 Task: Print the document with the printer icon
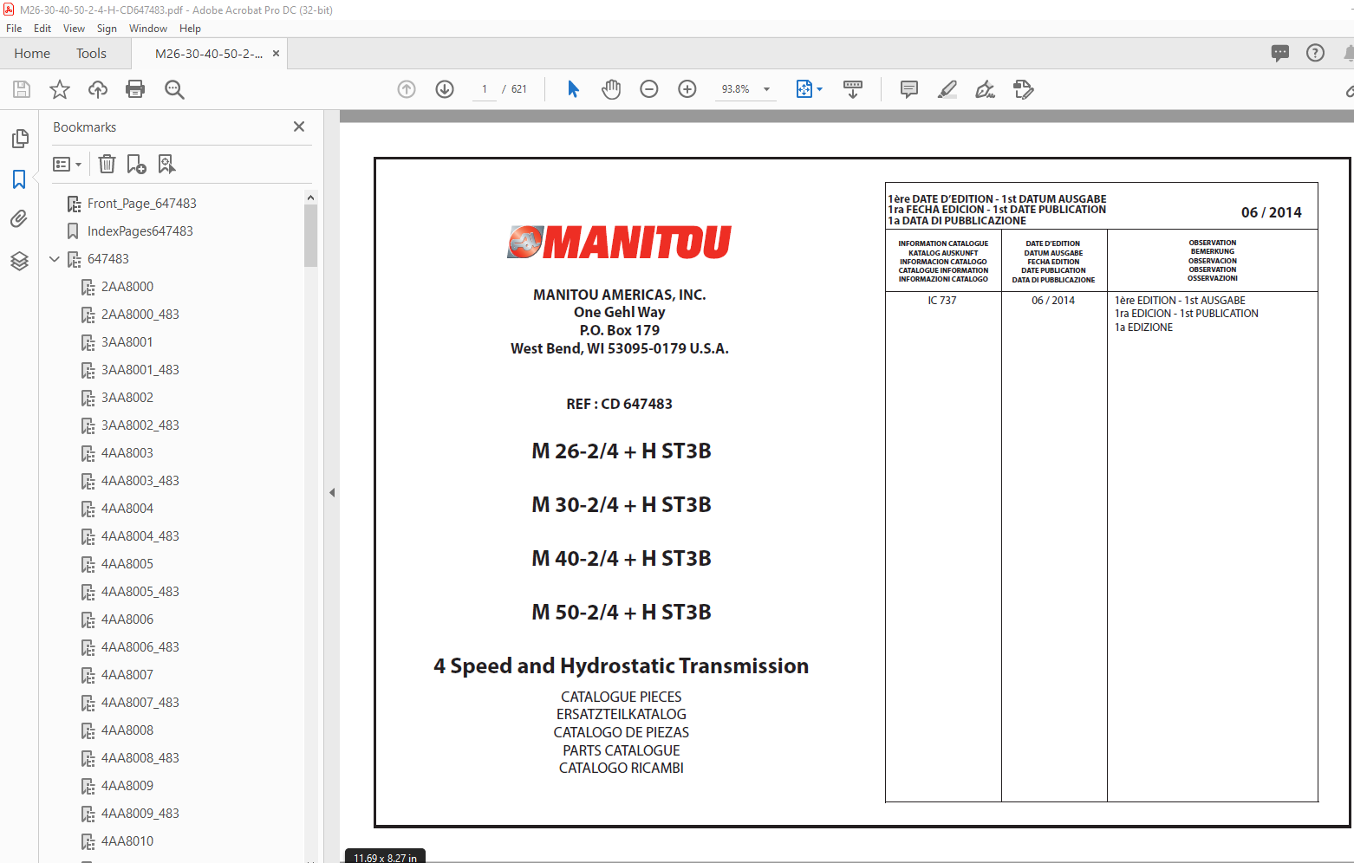point(135,89)
